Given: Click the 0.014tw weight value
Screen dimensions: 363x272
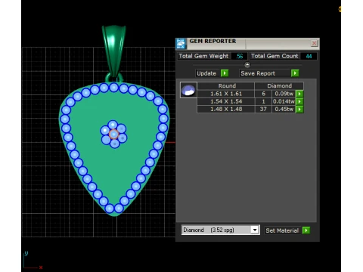Looking at the screenshot, I should 284,101.
